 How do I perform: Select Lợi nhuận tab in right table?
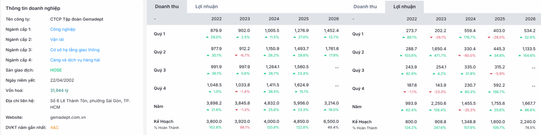(x=404, y=6)
